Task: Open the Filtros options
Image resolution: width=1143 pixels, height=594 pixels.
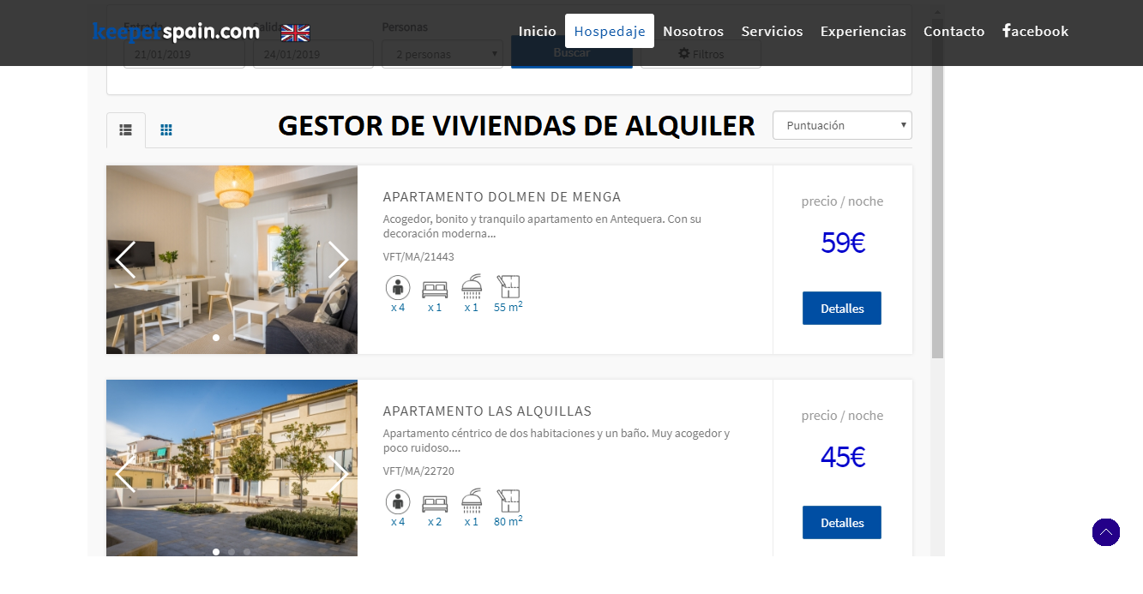Action: pyautogui.click(x=701, y=54)
